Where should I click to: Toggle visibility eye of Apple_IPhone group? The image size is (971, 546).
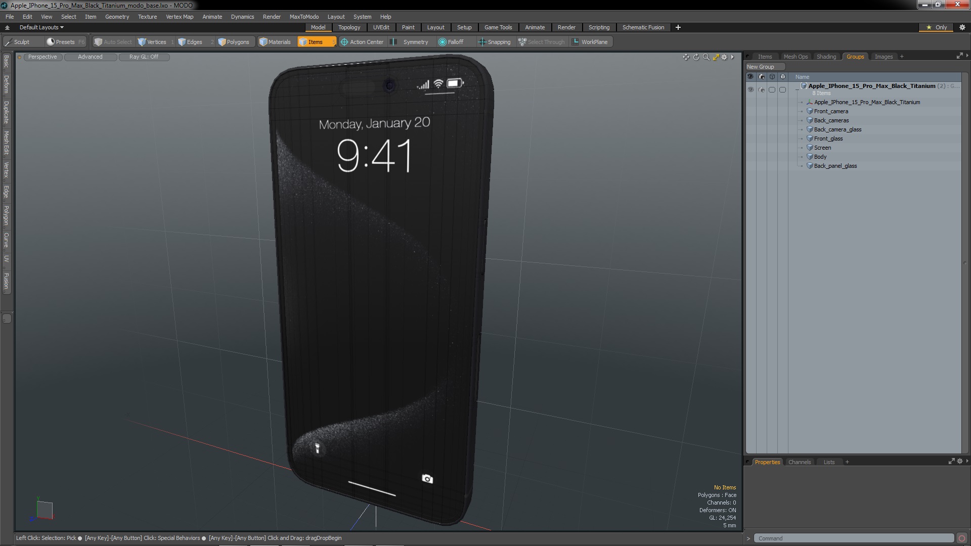pos(751,89)
